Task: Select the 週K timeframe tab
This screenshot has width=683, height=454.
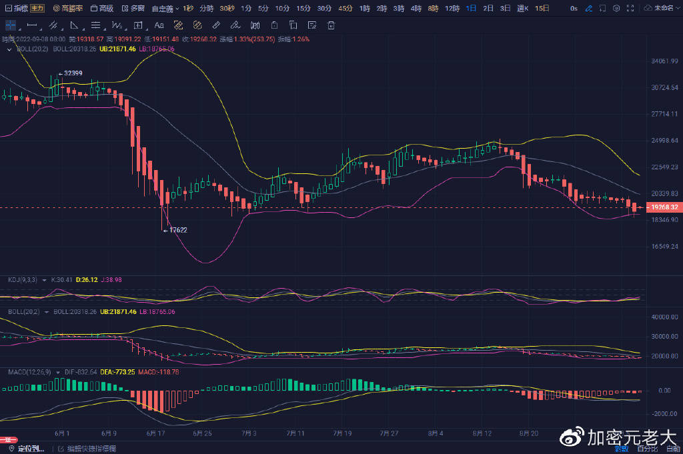Action: 522,9
